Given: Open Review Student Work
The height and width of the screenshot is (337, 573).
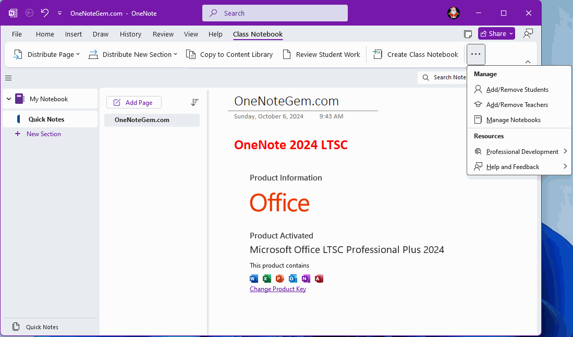Looking at the screenshot, I should (x=322, y=54).
